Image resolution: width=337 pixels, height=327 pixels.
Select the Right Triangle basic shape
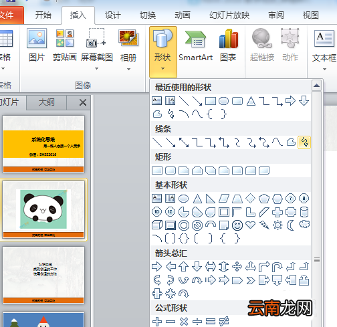(x=210, y=199)
